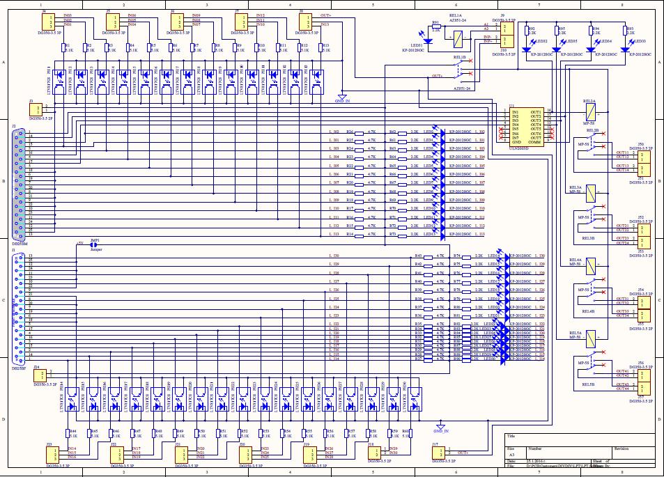Select the J1 DB25F connector body
The image size is (664, 477).
(19, 308)
